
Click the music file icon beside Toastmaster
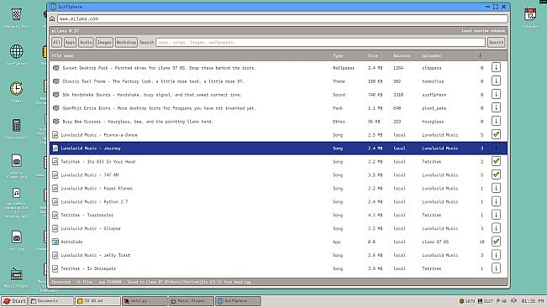click(x=55, y=215)
